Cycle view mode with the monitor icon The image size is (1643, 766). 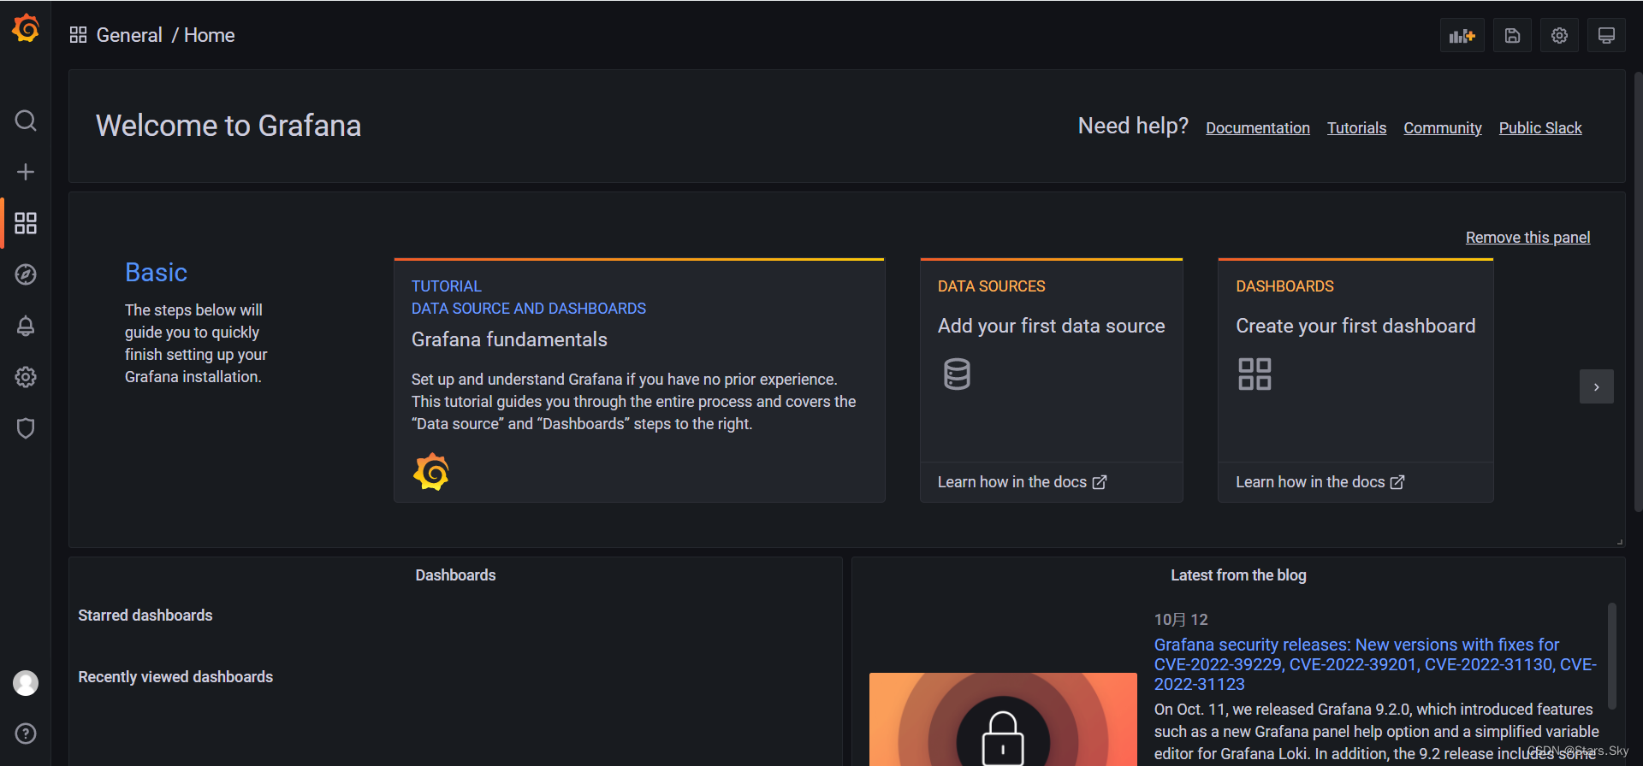tap(1606, 35)
